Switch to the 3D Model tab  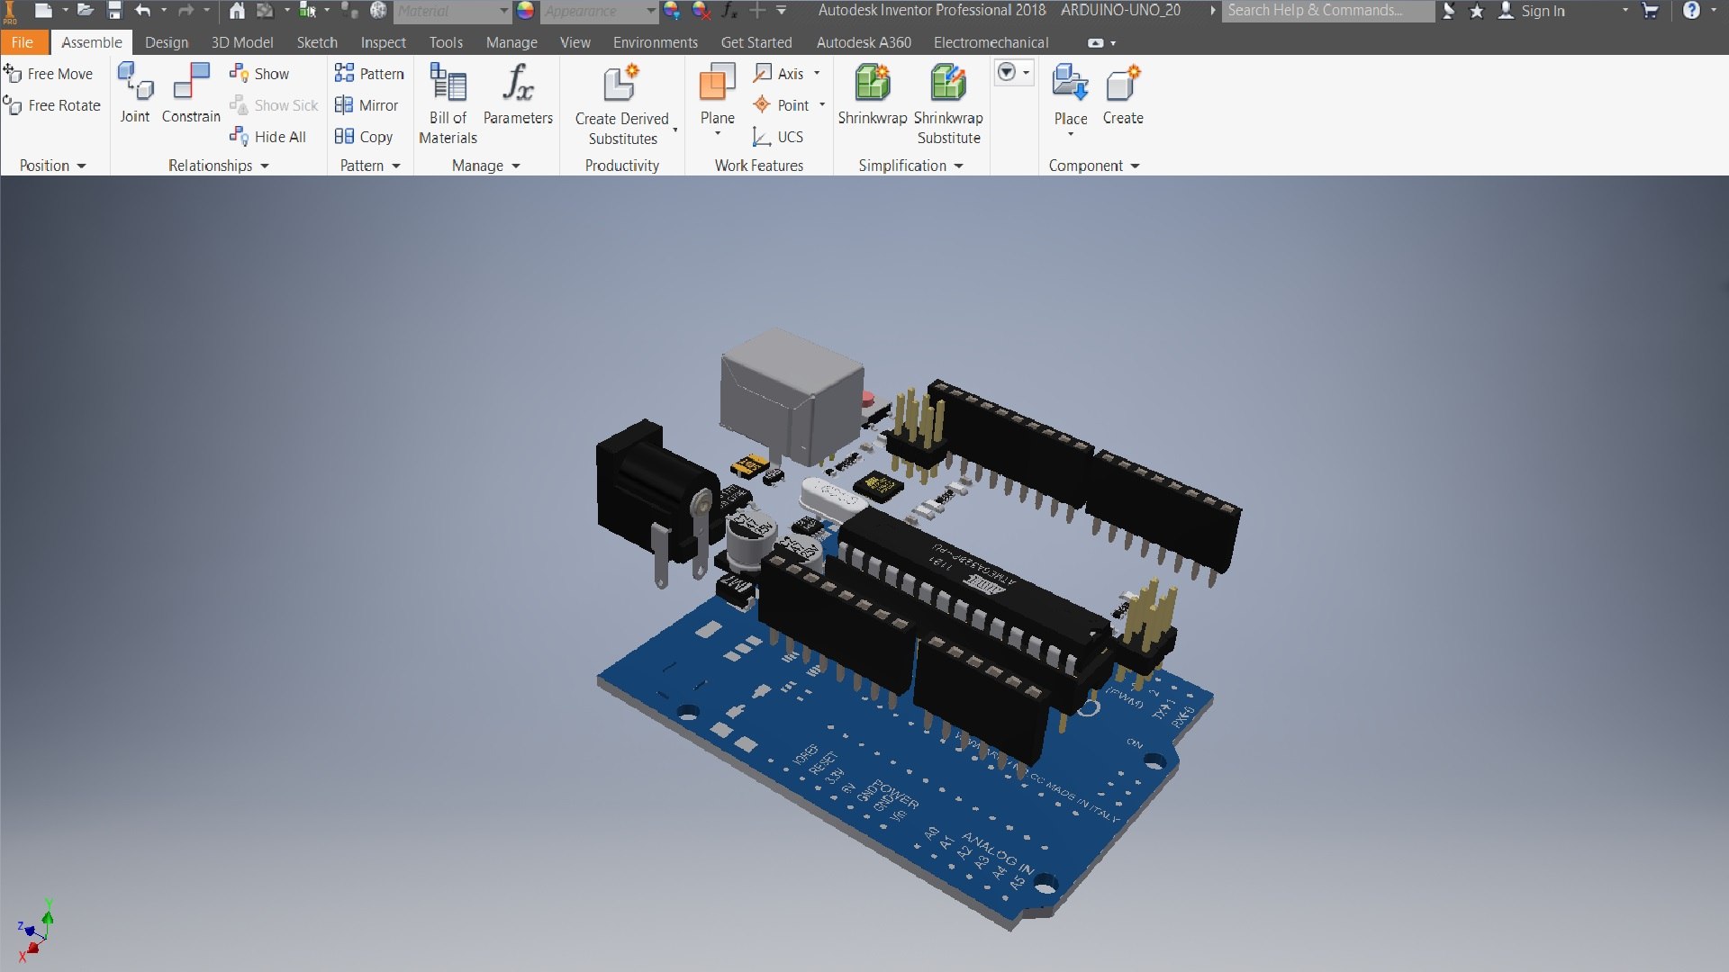click(x=242, y=42)
